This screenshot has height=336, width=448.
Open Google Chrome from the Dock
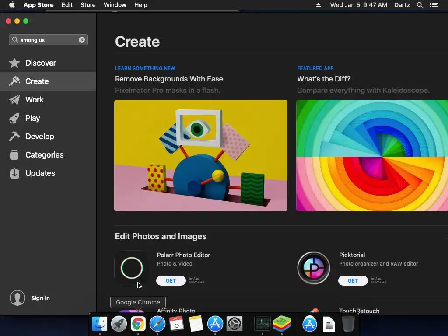point(138,324)
